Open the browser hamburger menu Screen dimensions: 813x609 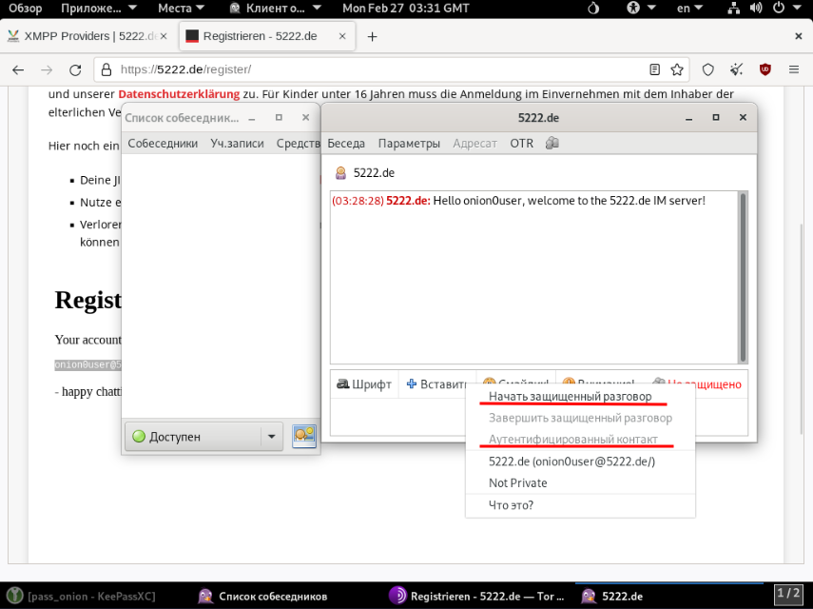[795, 69]
